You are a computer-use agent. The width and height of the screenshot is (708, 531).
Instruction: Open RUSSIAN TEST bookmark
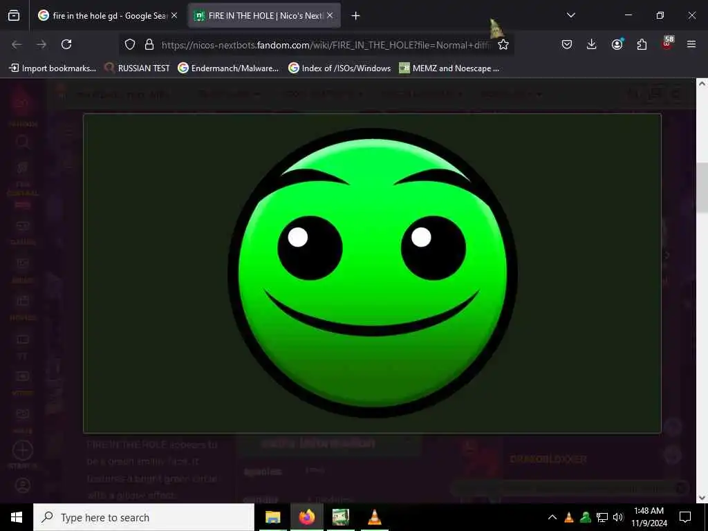click(137, 68)
